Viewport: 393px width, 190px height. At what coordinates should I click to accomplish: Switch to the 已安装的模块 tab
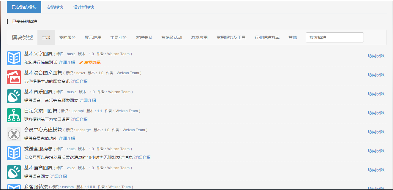(24, 7)
